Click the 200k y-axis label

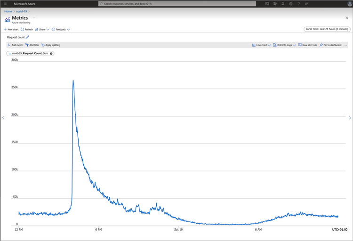[x=15, y=115]
